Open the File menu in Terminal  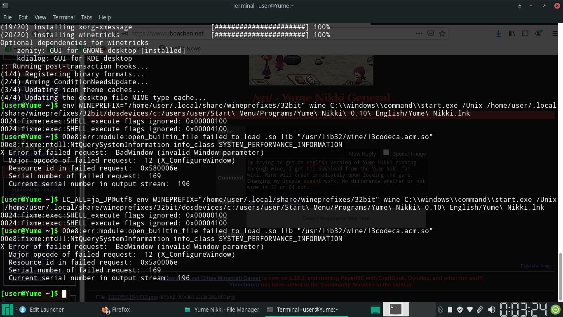(7, 17)
